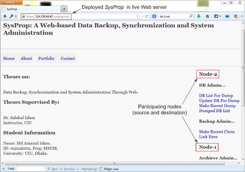This screenshot has width=245, height=172.
Task: Open the DB List For Dump link
Action: tap(216, 96)
